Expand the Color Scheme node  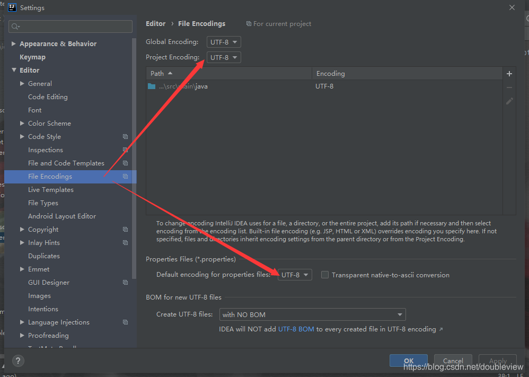(x=22, y=123)
